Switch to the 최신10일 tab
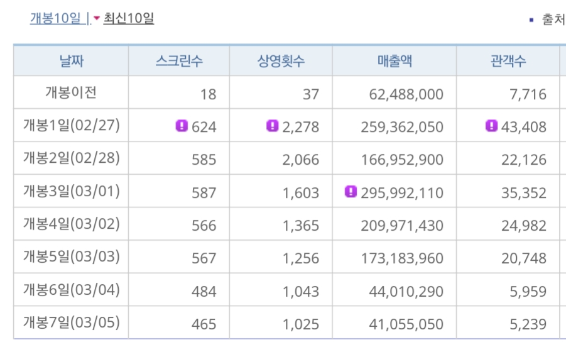This screenshot has width=566, height=347. tap(128, 19)
